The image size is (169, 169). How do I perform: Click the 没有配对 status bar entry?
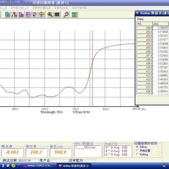[76, 160]
